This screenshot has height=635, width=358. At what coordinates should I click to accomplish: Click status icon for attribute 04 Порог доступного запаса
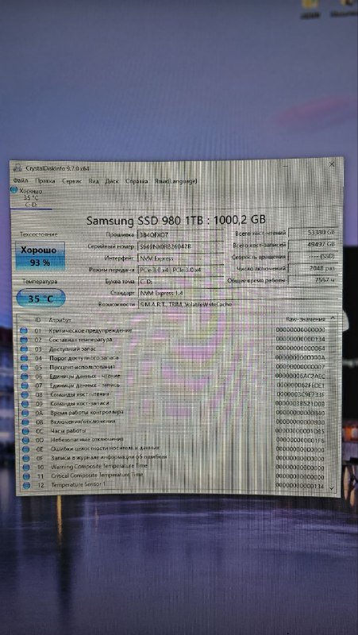(x=24, y=358)
